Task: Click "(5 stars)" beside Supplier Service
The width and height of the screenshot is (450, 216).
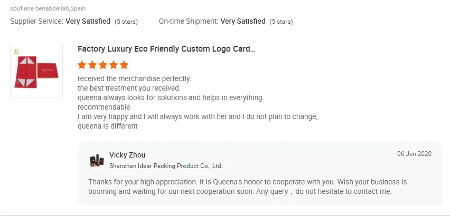Action: [126, 22]
